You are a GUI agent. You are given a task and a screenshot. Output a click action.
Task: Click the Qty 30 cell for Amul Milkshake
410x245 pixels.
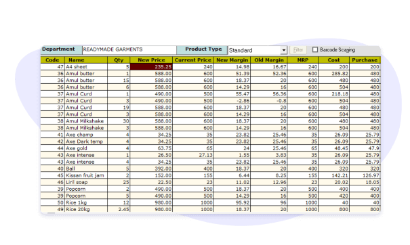point(119,121)
